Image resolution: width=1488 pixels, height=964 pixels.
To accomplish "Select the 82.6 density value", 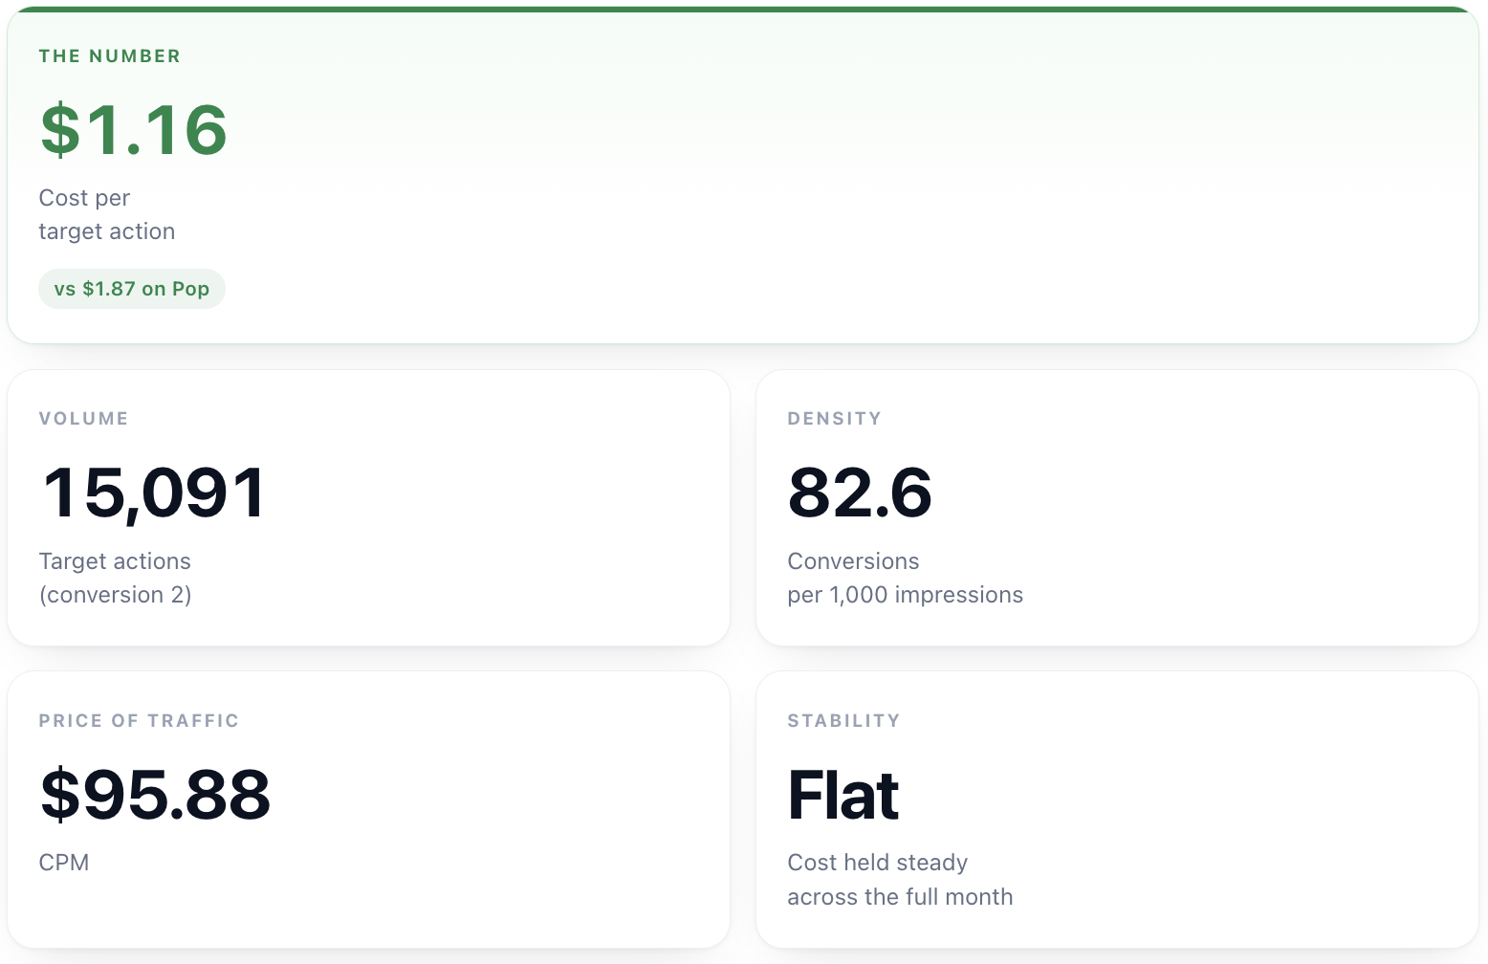I will pyautogui.click(x=860, y=493).
